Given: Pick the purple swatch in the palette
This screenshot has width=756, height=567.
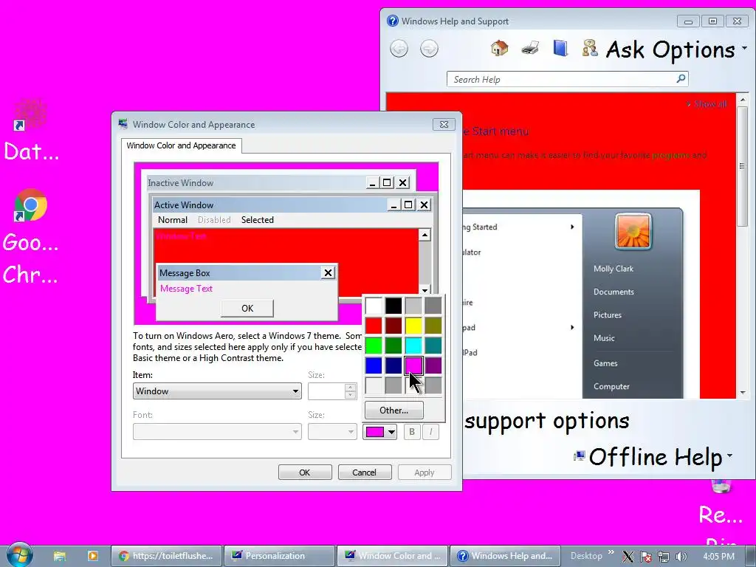Looking at the screenshot, I should 433,365.
